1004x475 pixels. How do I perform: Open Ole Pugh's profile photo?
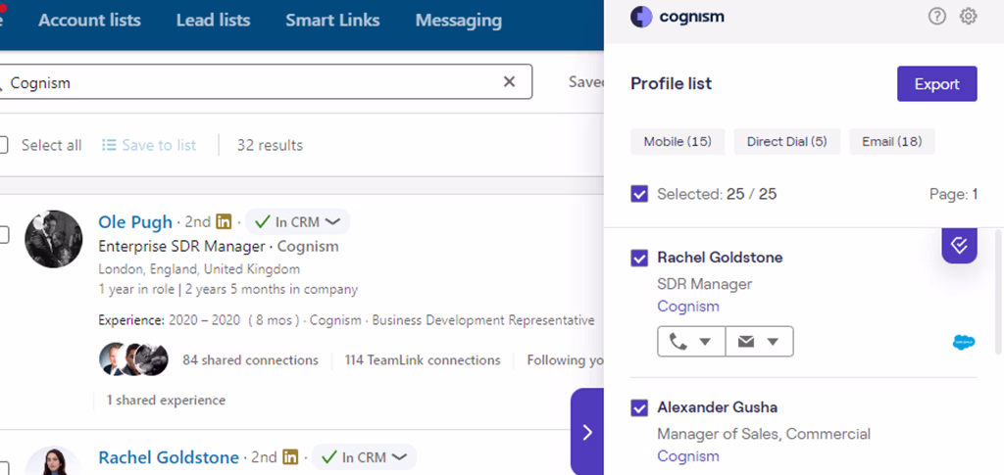click(x=54, y=239)
